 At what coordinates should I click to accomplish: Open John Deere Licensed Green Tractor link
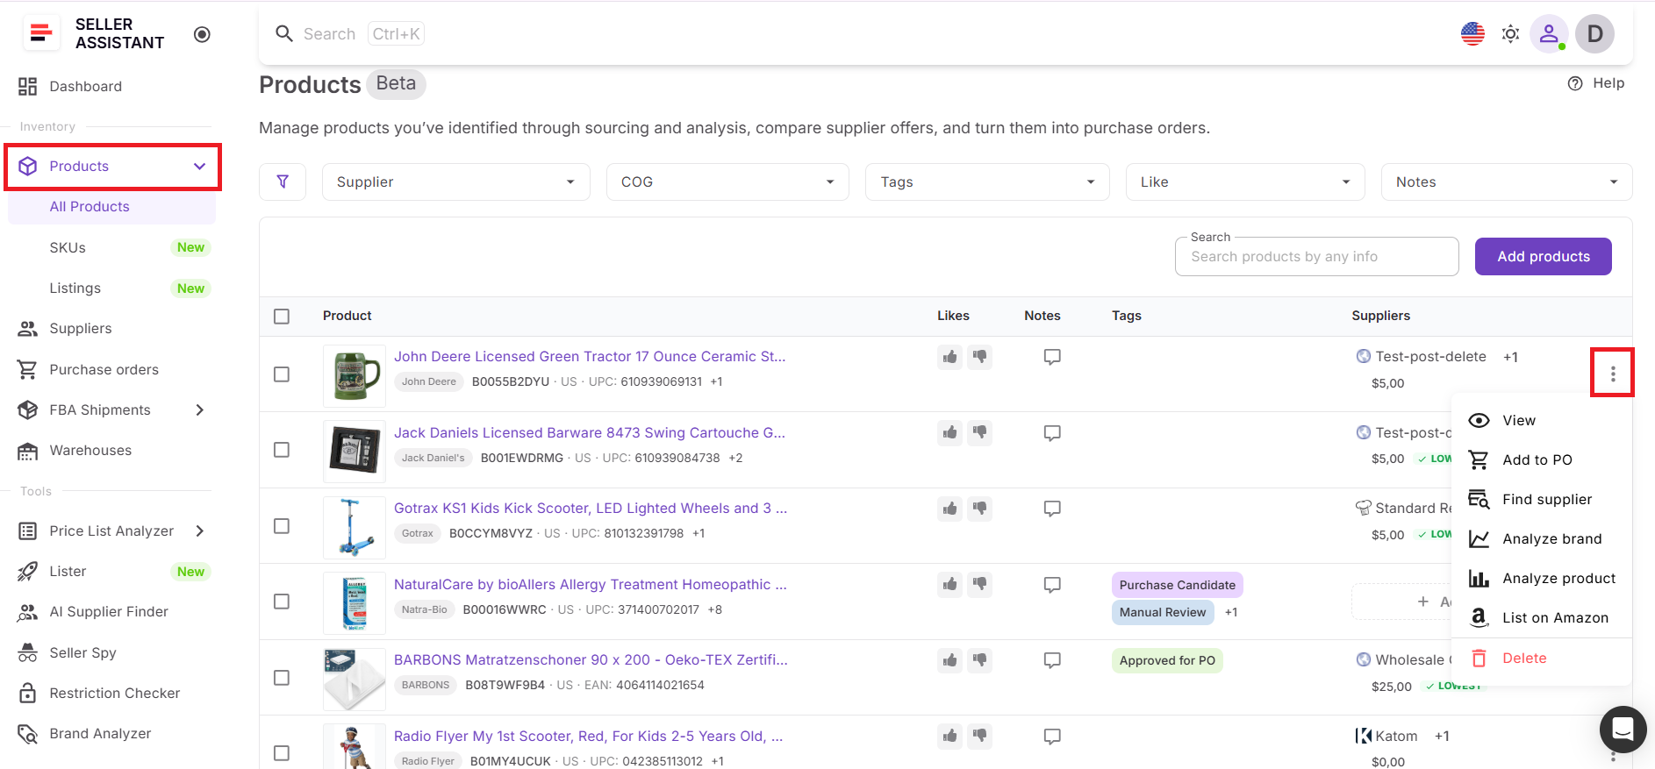[590, 356]
